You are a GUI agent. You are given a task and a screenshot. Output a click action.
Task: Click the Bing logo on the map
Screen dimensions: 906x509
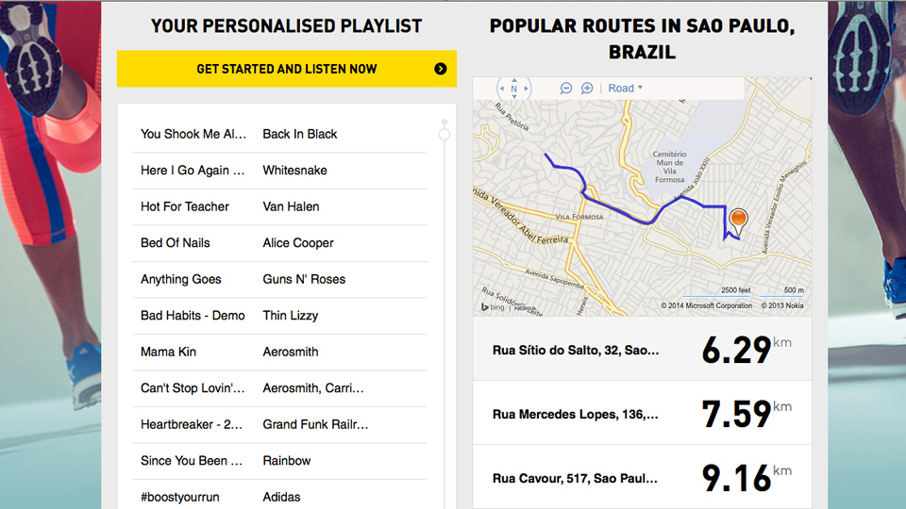pyautogui.click(x=492, y=306)
